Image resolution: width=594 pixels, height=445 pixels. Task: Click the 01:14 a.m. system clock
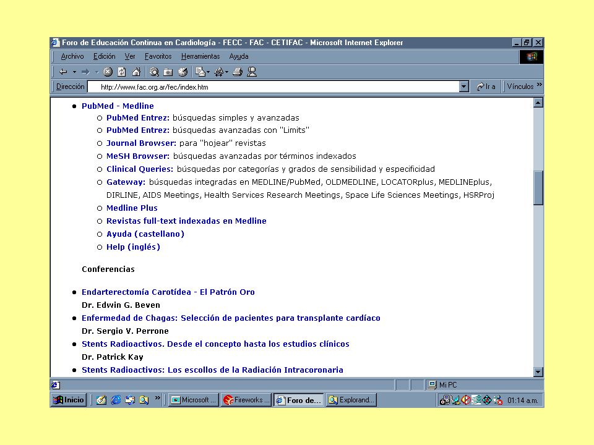tap(522, 400)
